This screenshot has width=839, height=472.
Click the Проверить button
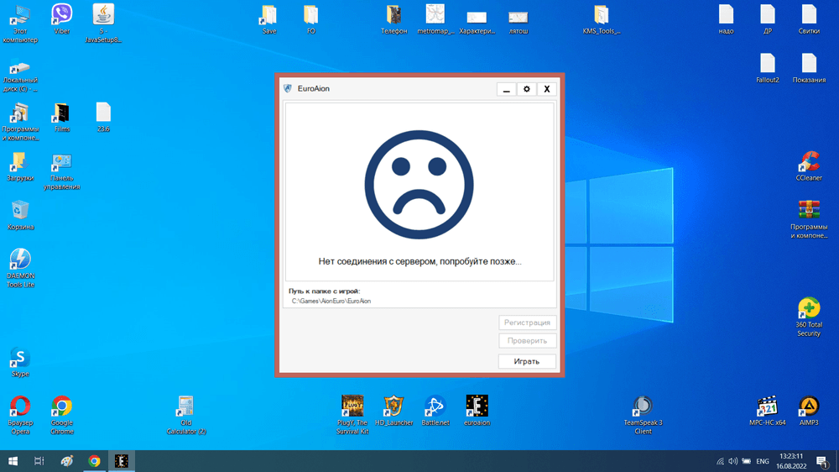click(527, 341)
